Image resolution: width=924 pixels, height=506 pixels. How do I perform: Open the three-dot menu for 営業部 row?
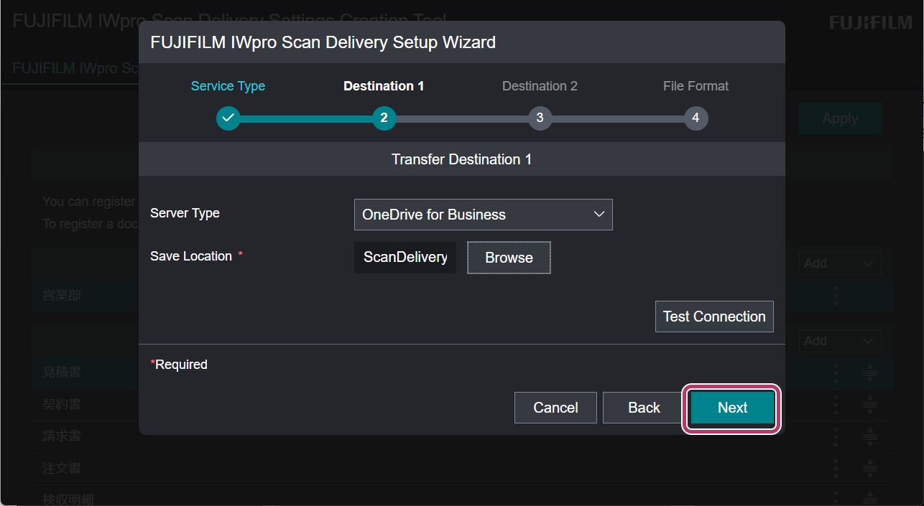point(835,296)
